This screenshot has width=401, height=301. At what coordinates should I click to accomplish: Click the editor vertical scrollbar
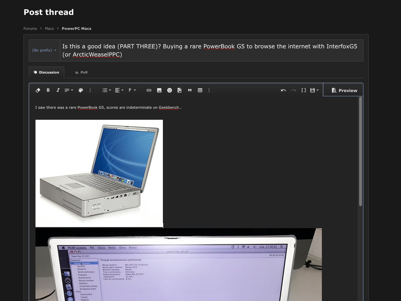(361, 151)
